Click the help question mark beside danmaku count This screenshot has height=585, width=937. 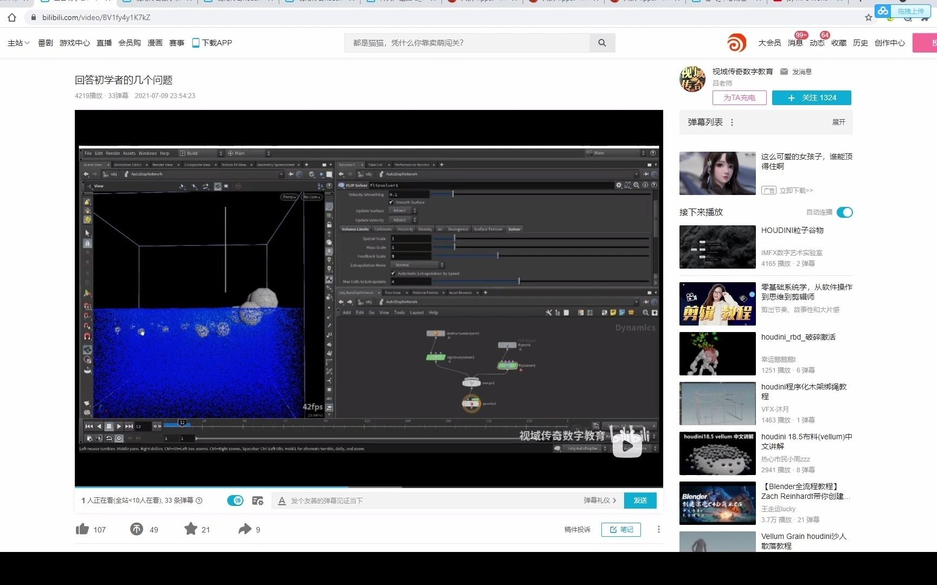199,500
